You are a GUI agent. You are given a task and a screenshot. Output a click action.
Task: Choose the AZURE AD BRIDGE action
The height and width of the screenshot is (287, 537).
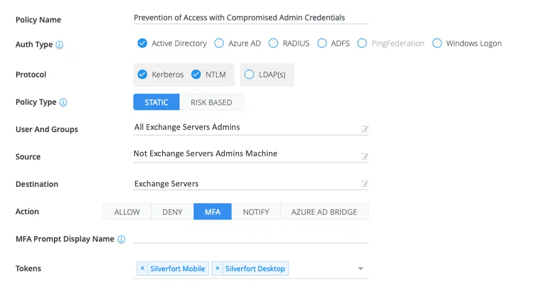324,212
